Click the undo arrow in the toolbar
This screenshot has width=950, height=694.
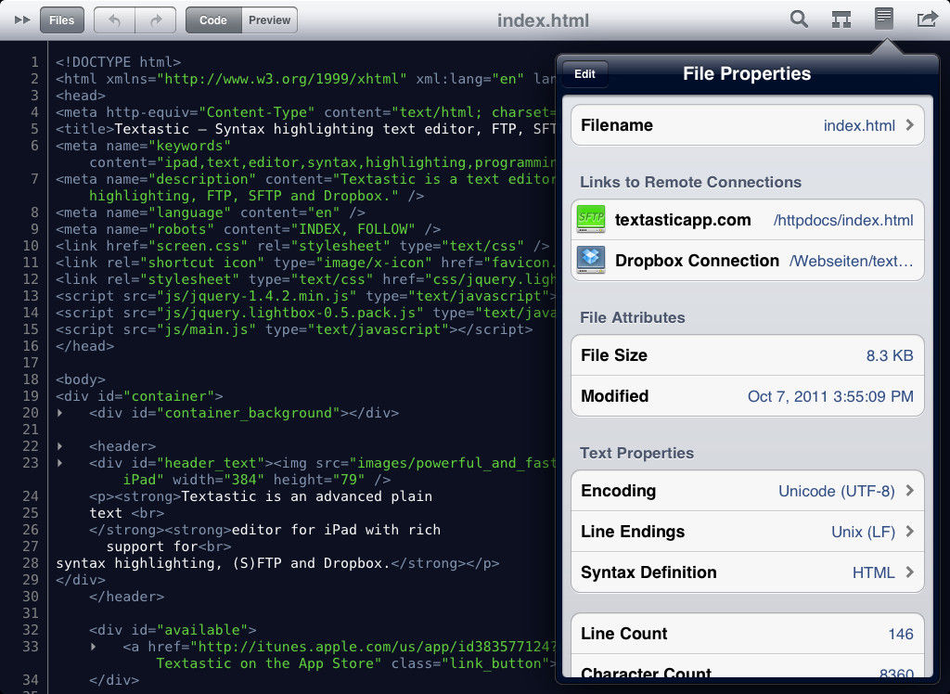point(114,20)
